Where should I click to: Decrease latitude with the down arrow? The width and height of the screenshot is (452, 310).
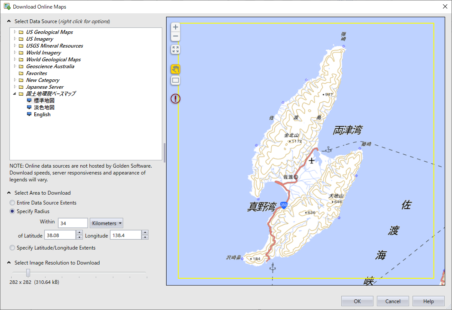[79, 238]
